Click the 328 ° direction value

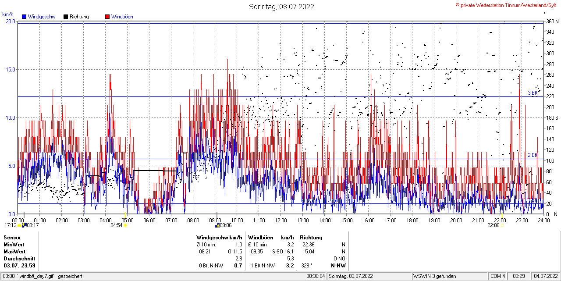307,265
